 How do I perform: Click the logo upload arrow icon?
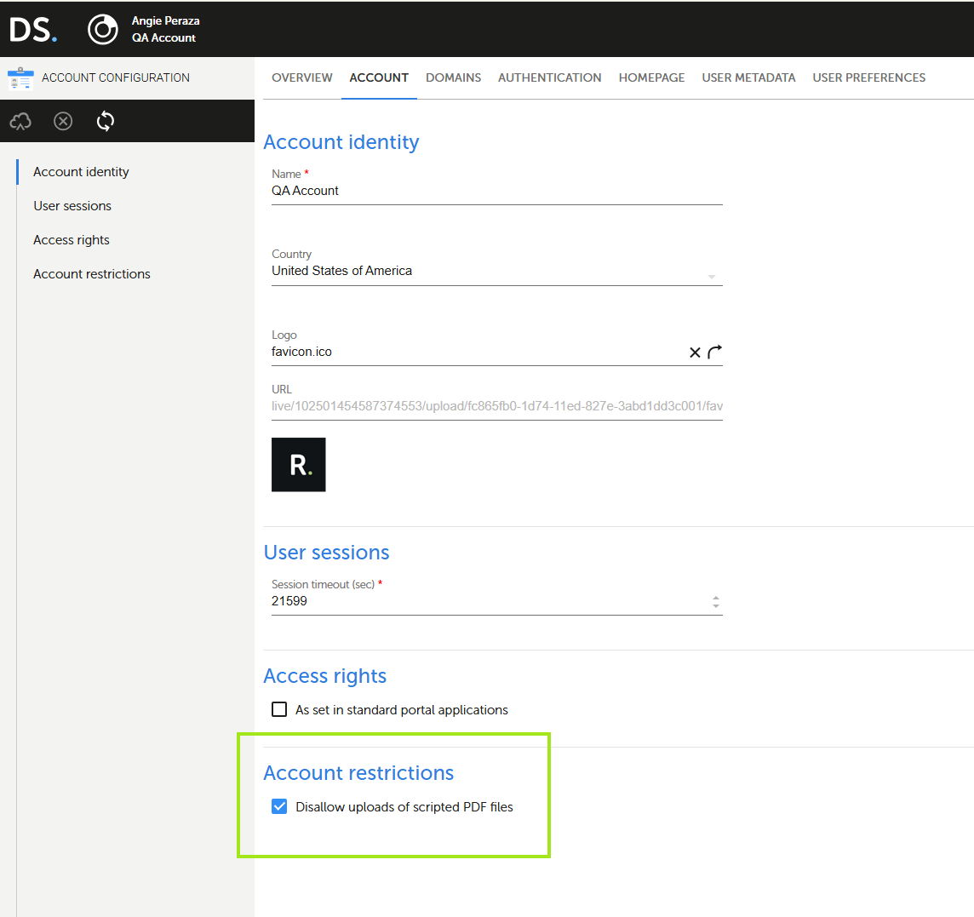click(715, 352)
